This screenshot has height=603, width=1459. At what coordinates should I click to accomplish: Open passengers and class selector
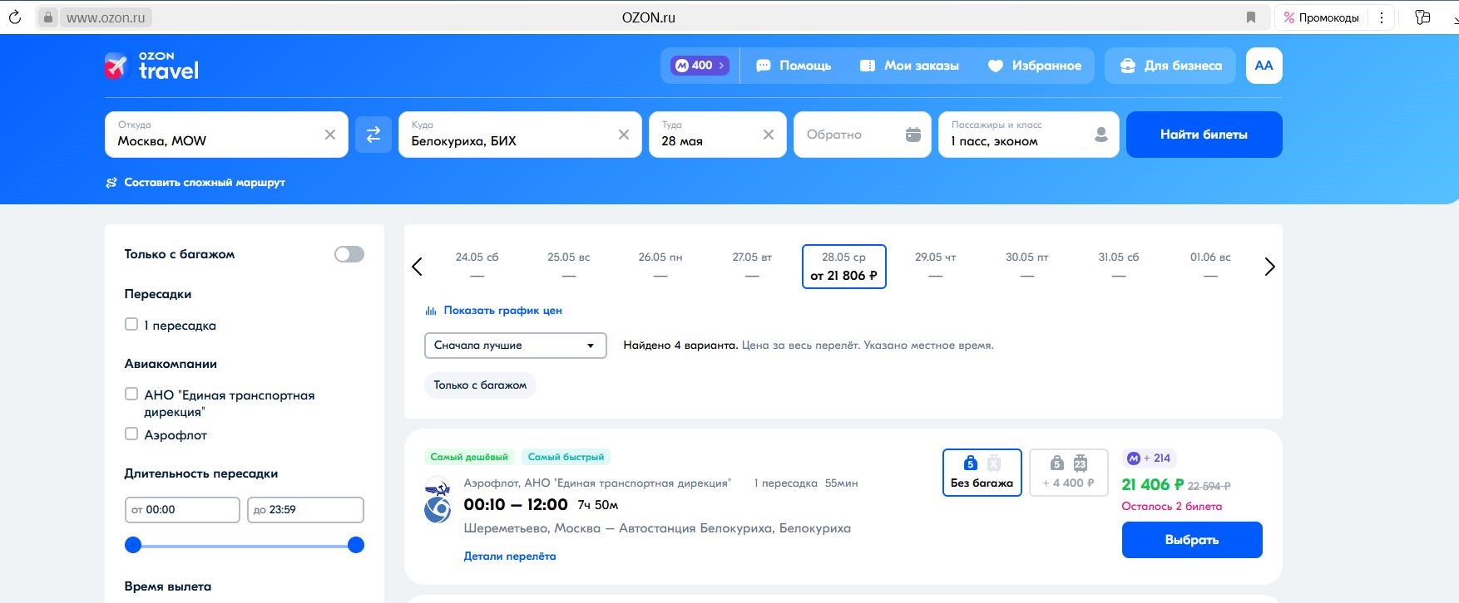click(1028, 135)
